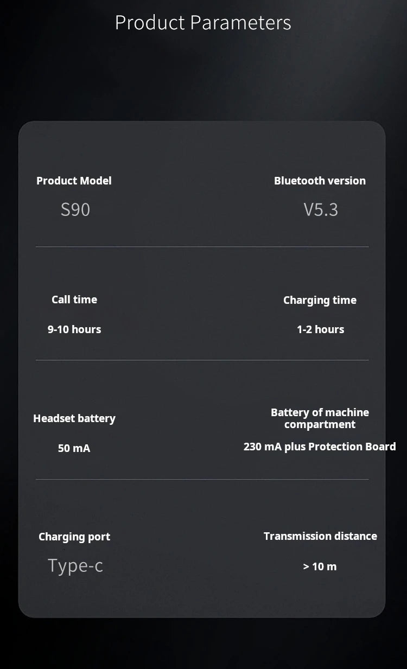
Task: Click divider line below the Call time row
Action: click(x=202, y=360)
